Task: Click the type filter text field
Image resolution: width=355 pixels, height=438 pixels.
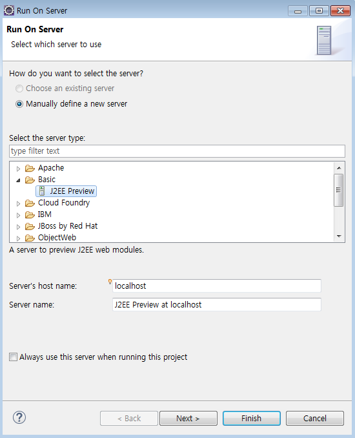Action: (x=177, y=151)
